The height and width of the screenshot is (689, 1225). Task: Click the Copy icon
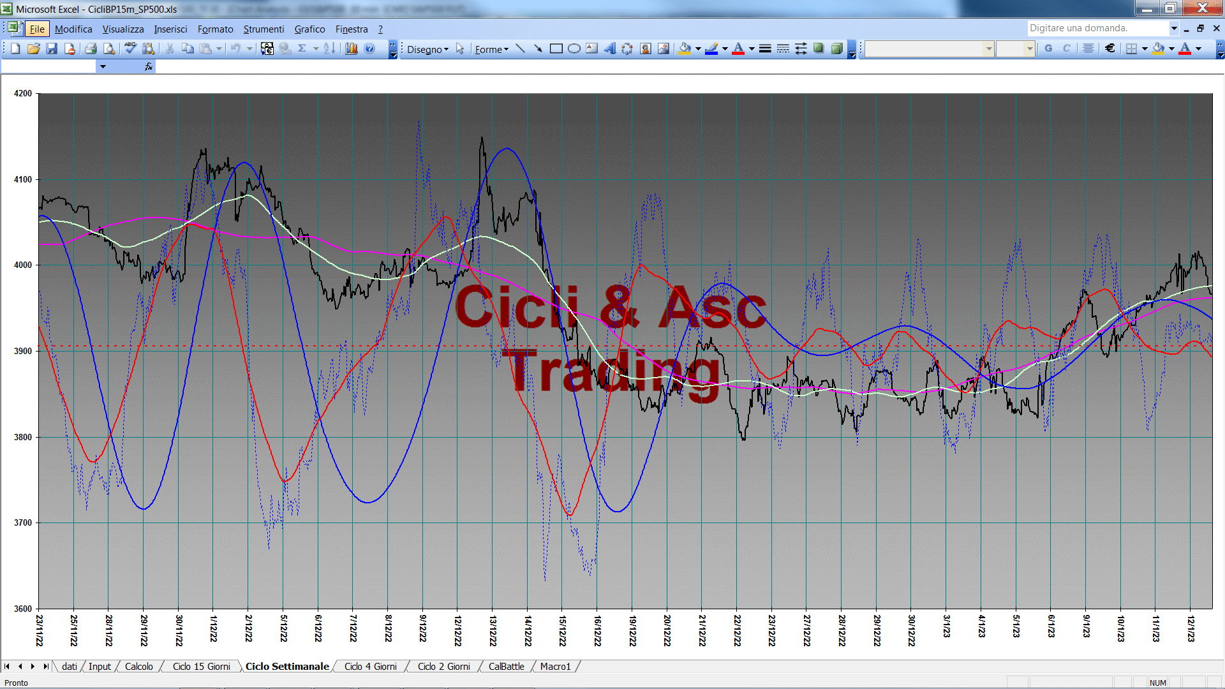tap(188, 48)
